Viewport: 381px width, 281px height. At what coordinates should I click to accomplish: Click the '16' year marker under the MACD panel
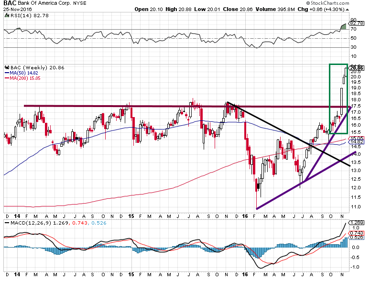(245, 274)
